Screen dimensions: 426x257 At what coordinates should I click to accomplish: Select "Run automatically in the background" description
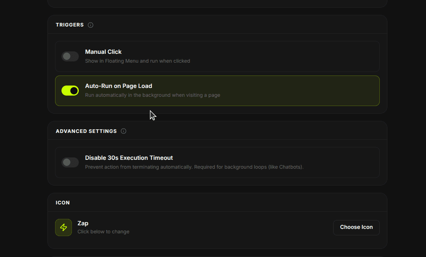152,95
